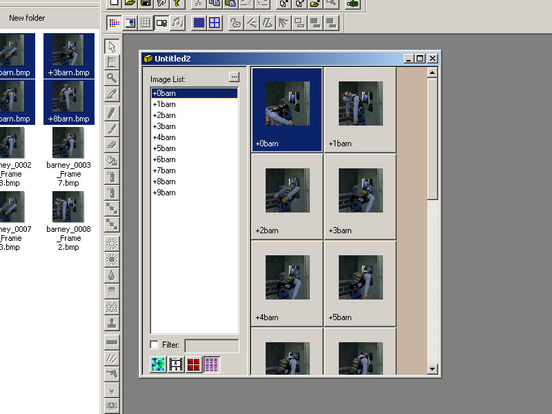The height and width of the screenshot is (414, 552).
Task: Click into the Filter text field
Action: 212,346
